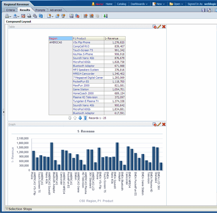Click the Game Station product link
This screenshot has height=213, width=217.
coord(81,89)
